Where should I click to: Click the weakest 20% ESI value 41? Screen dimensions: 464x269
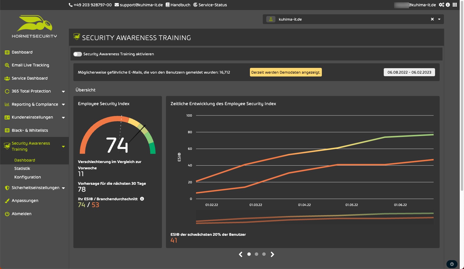pyautogui.click(x=174, y=240)
